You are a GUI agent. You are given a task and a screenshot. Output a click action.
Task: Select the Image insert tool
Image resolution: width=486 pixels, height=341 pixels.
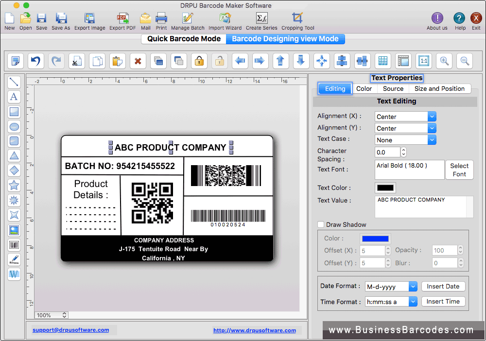click(14, 230)
